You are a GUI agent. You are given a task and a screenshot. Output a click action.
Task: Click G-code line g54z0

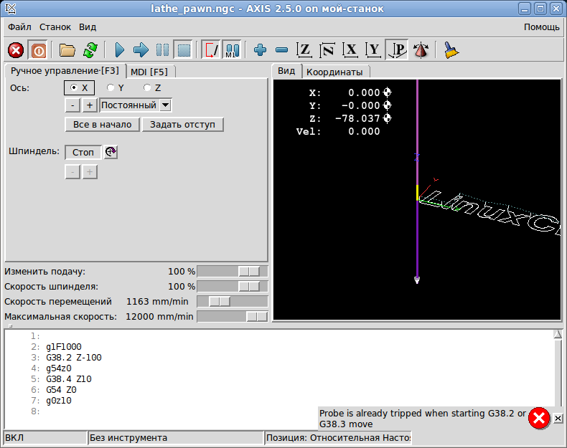[59, 368]
